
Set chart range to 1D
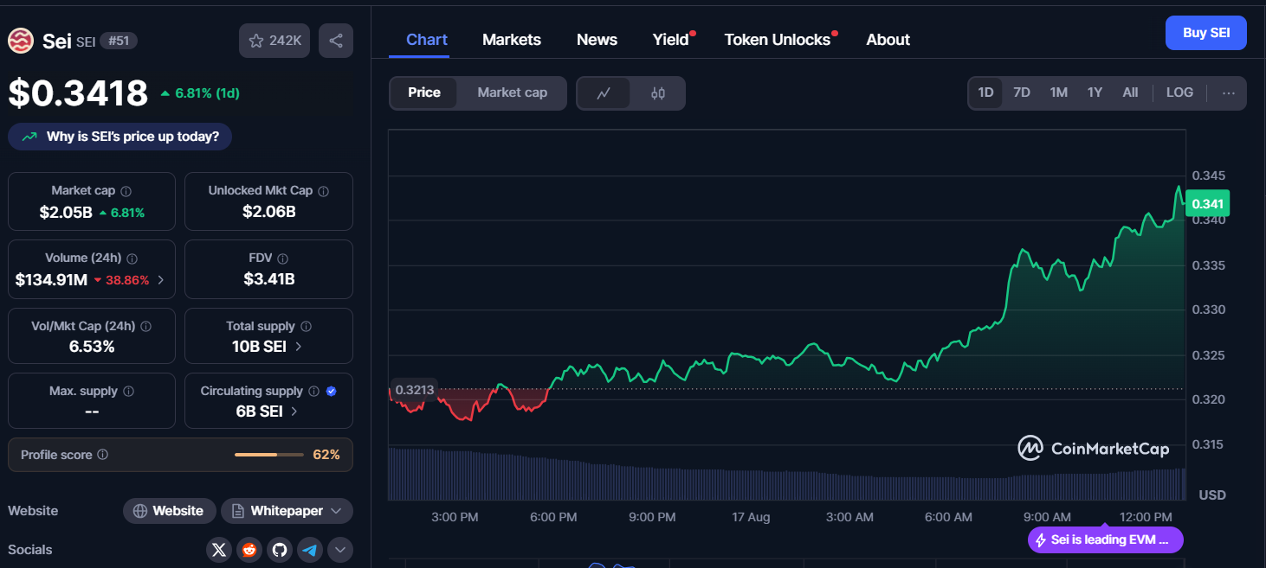pyautogui.click(x=985, y=93)
